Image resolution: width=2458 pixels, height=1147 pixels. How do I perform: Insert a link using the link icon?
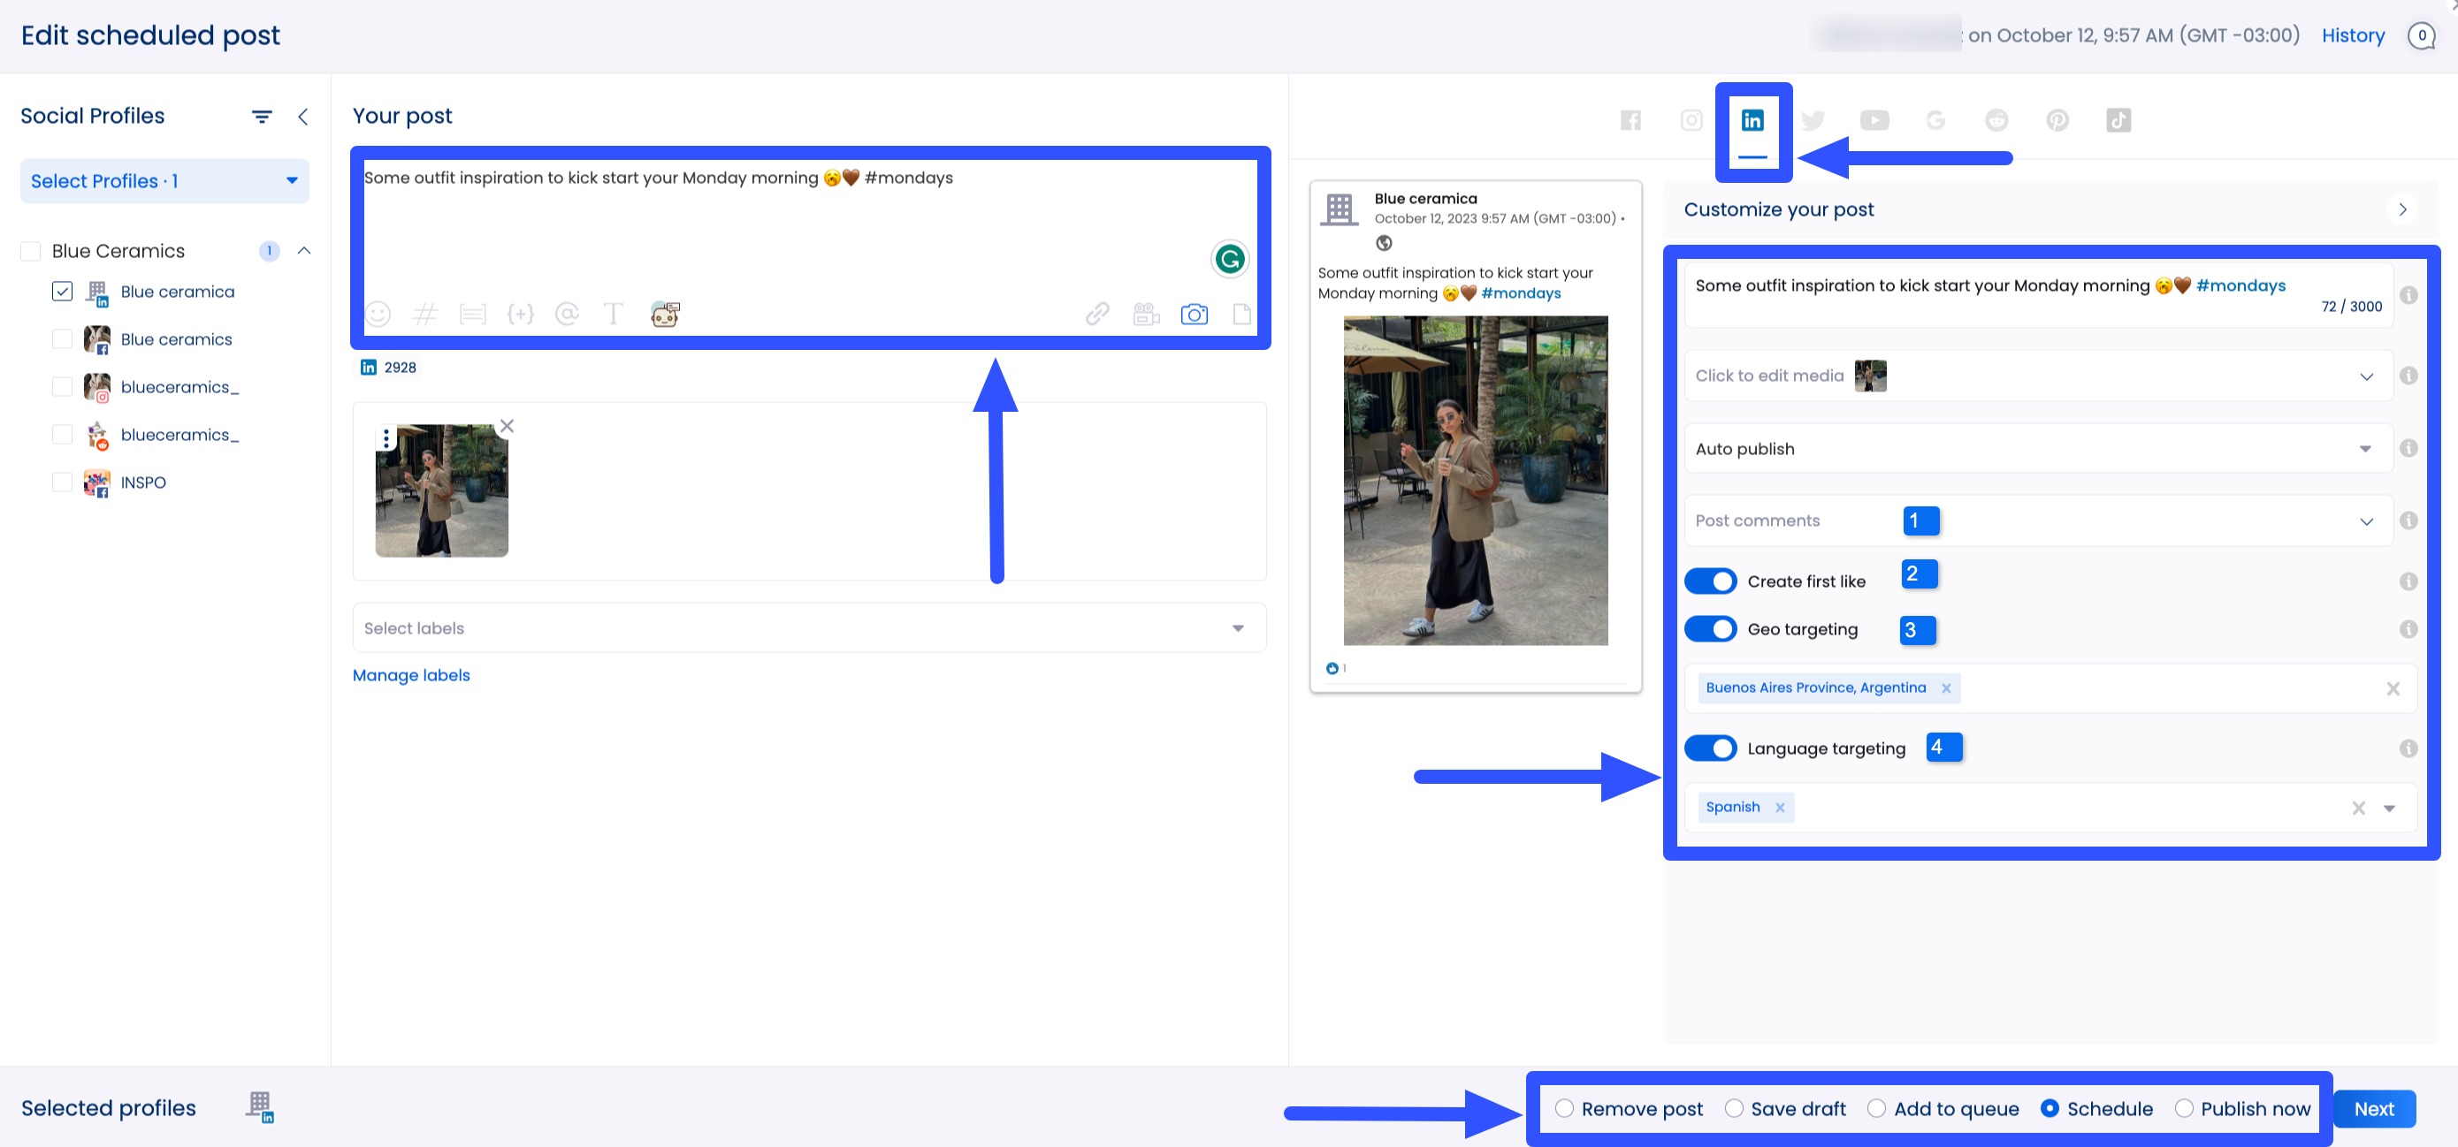[1099, 314]
